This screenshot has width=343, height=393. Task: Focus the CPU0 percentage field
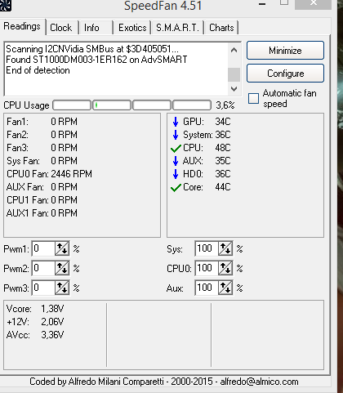click(x=207, y=268)
